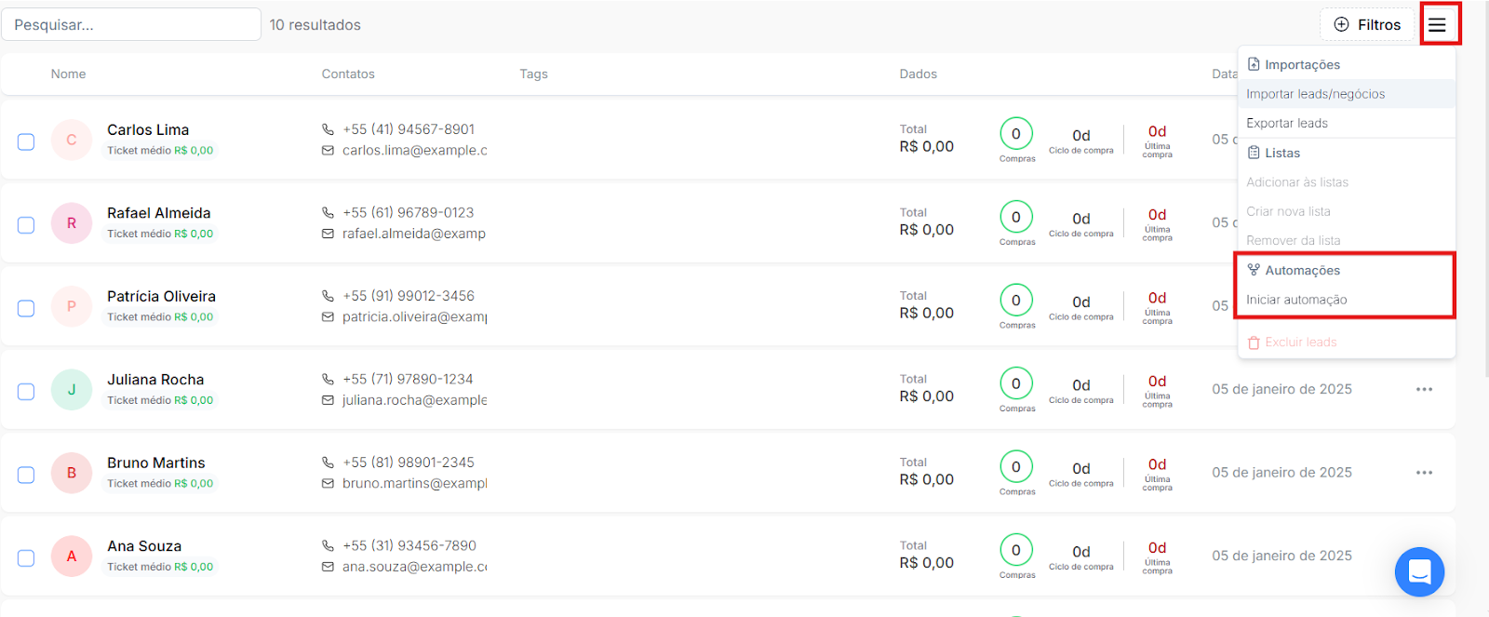Image resolution: width=1489 pixels, height=617 pixels.
Task: Click Carlos Lima's avatar circle
Action: (x=72, y=141)
